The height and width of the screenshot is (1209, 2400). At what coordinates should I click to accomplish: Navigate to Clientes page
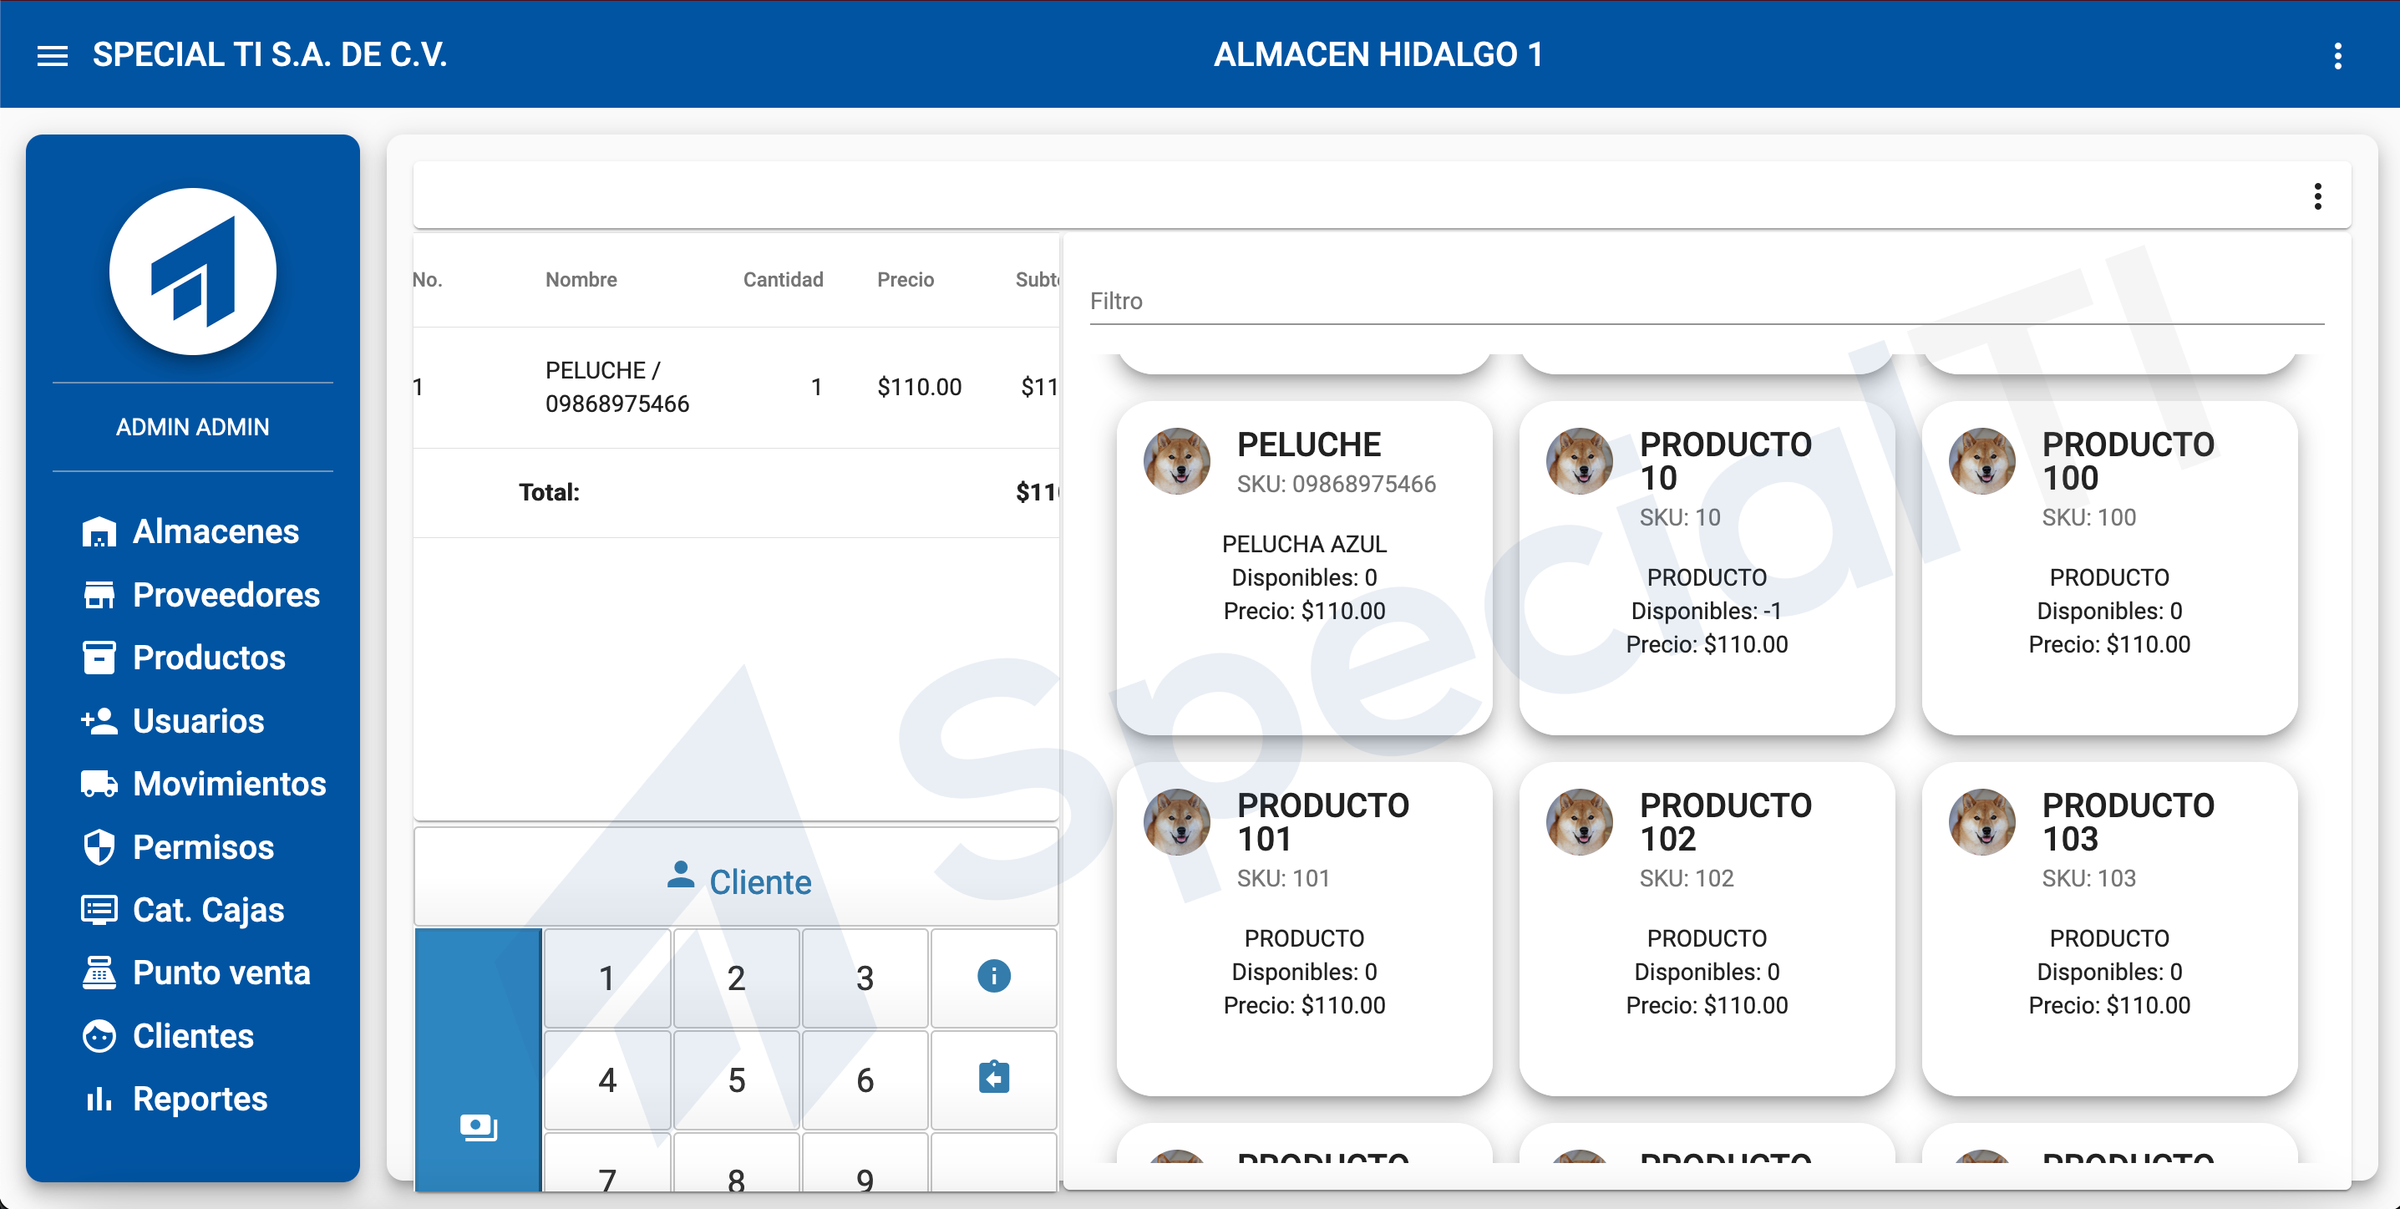(x=192, y=1035)
